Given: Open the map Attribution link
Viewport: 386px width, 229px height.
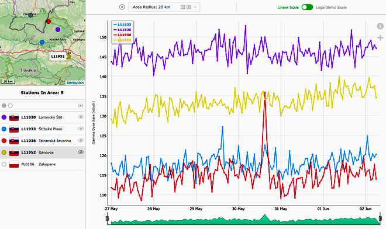Looking at the screenshot, I should [x=75, y=83].
